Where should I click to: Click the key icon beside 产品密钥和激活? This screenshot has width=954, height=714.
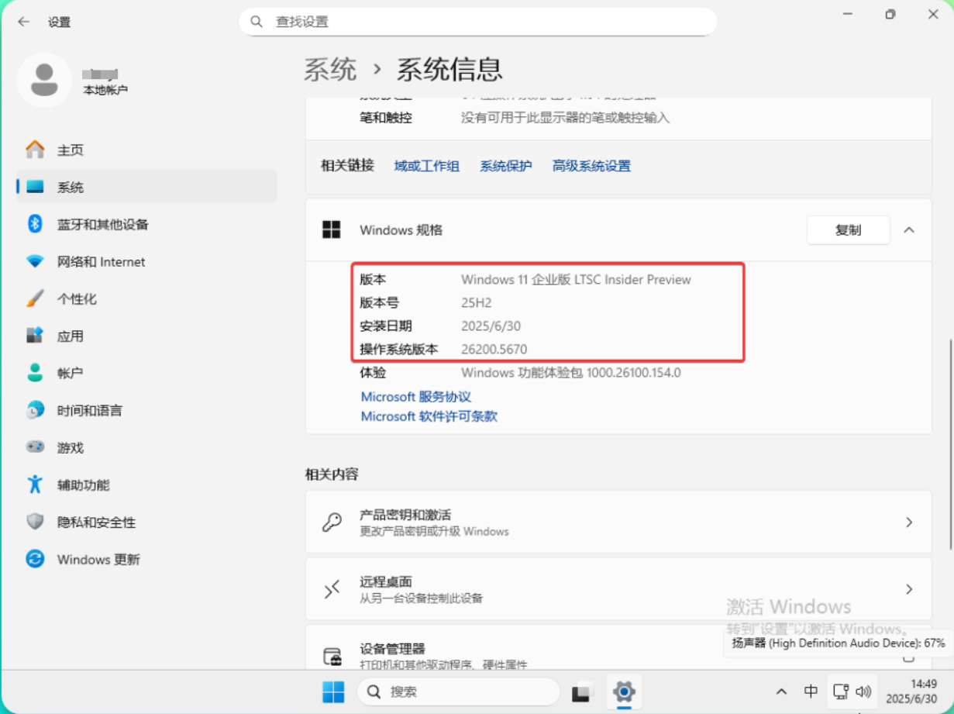point(332,522)
